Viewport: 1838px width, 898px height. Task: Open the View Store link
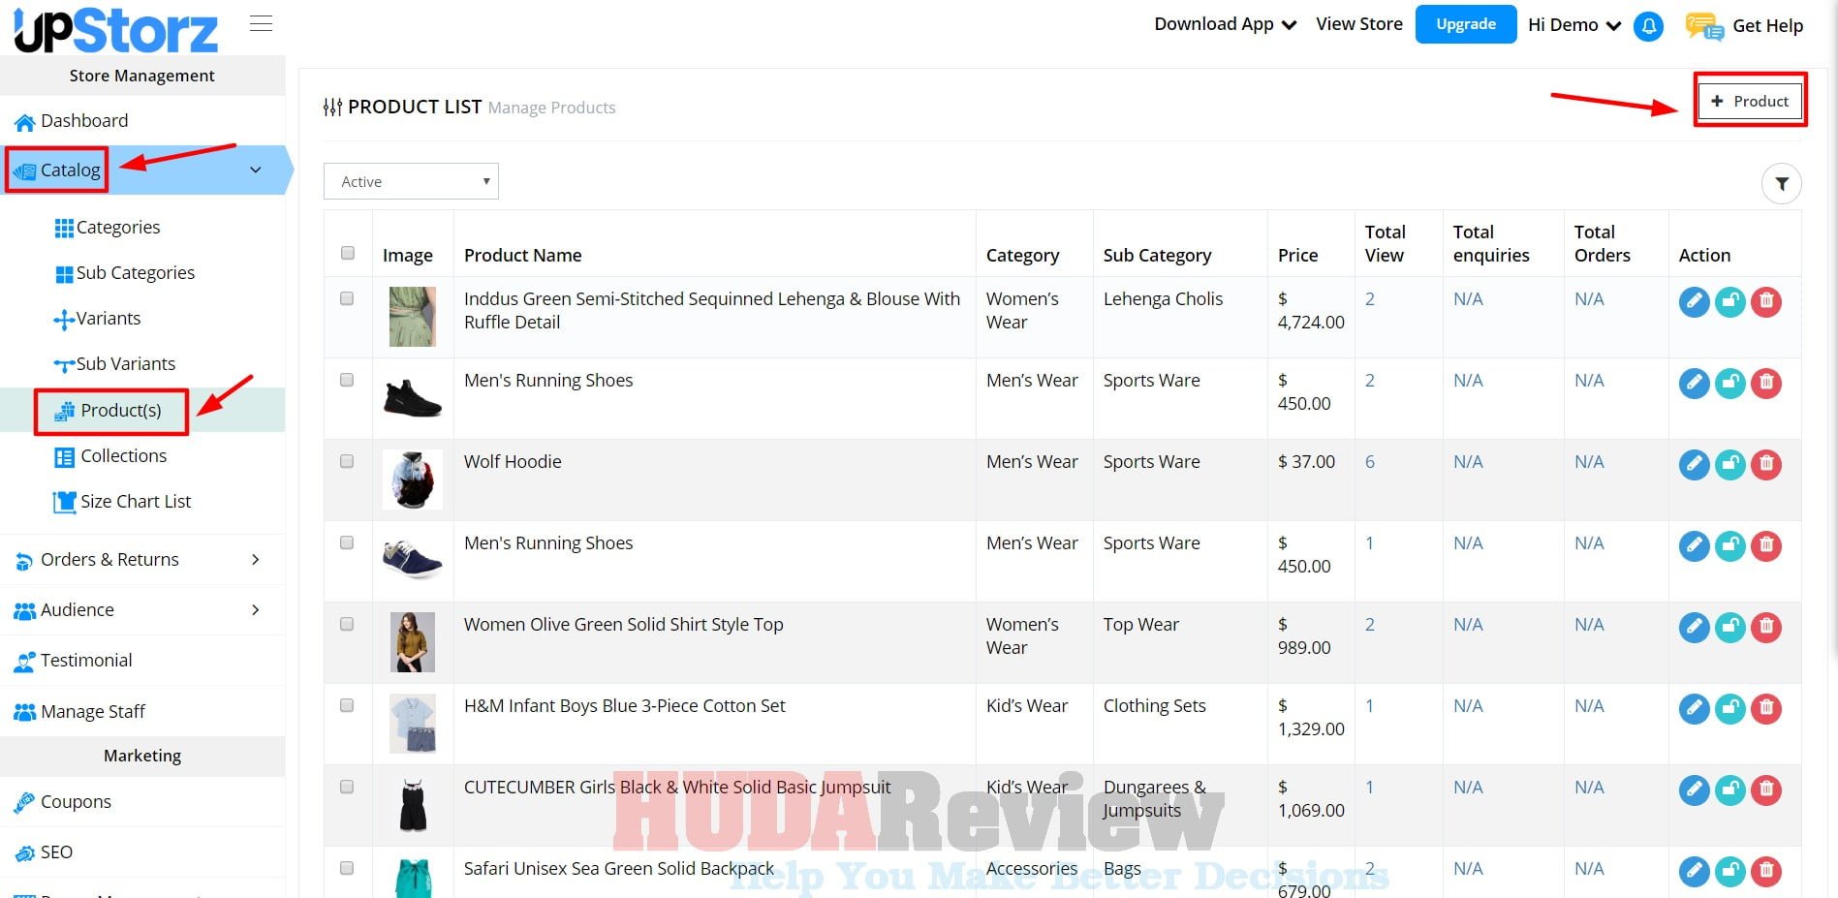(1358, 24)
